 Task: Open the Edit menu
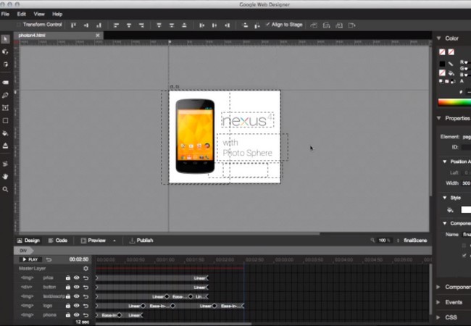[22, 14]
